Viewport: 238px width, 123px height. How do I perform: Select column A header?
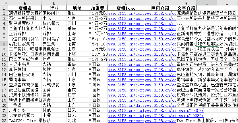25,3
